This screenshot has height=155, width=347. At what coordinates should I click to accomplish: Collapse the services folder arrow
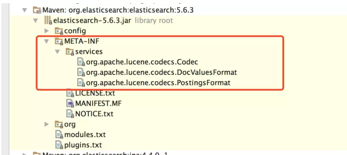coord(57,52)
